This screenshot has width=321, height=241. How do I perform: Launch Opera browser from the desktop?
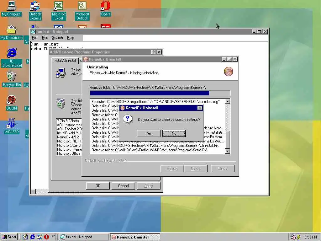106,8
